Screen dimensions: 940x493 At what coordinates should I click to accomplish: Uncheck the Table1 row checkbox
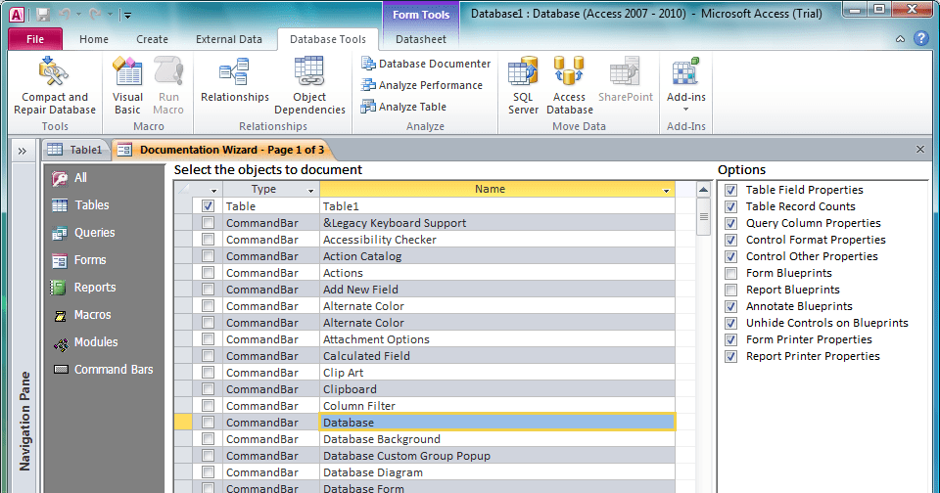point(208,206)
